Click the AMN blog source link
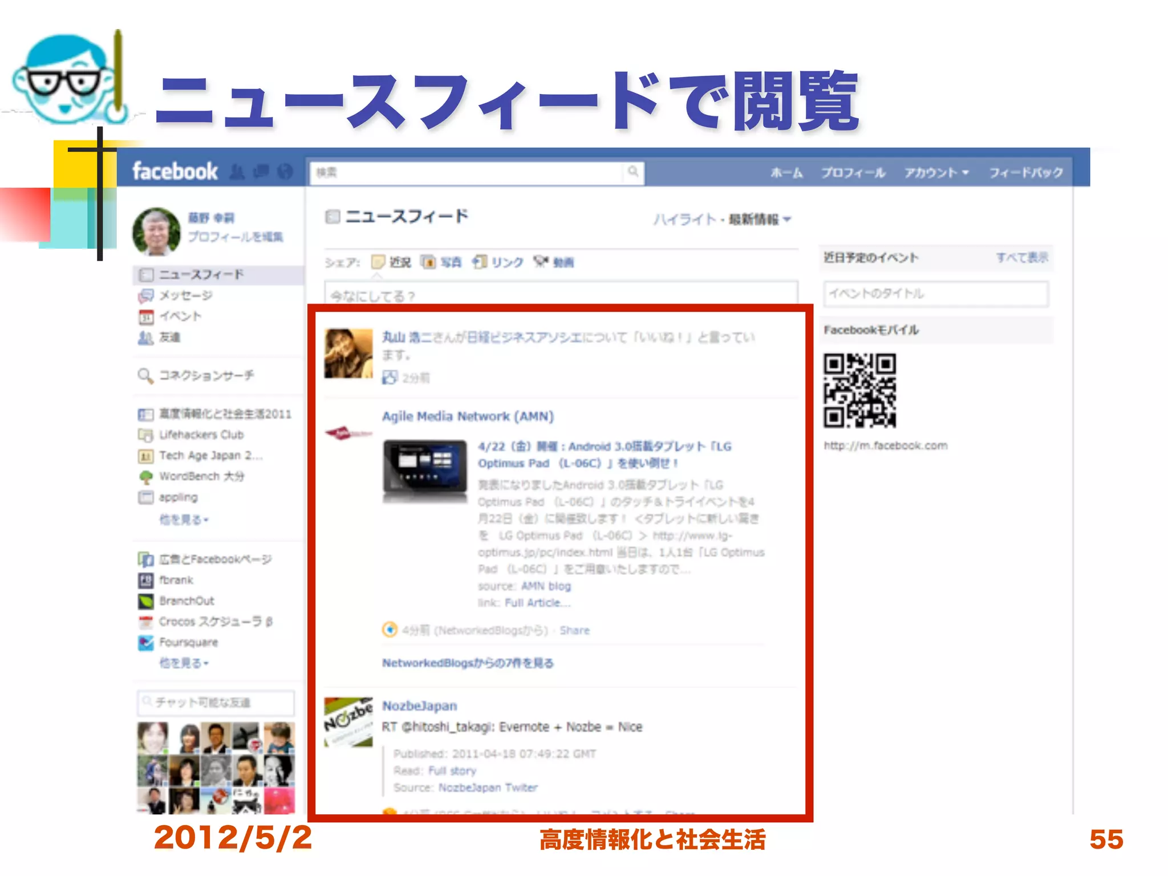Viewport: 1168px width, 876px height. [x=546, y=586]
